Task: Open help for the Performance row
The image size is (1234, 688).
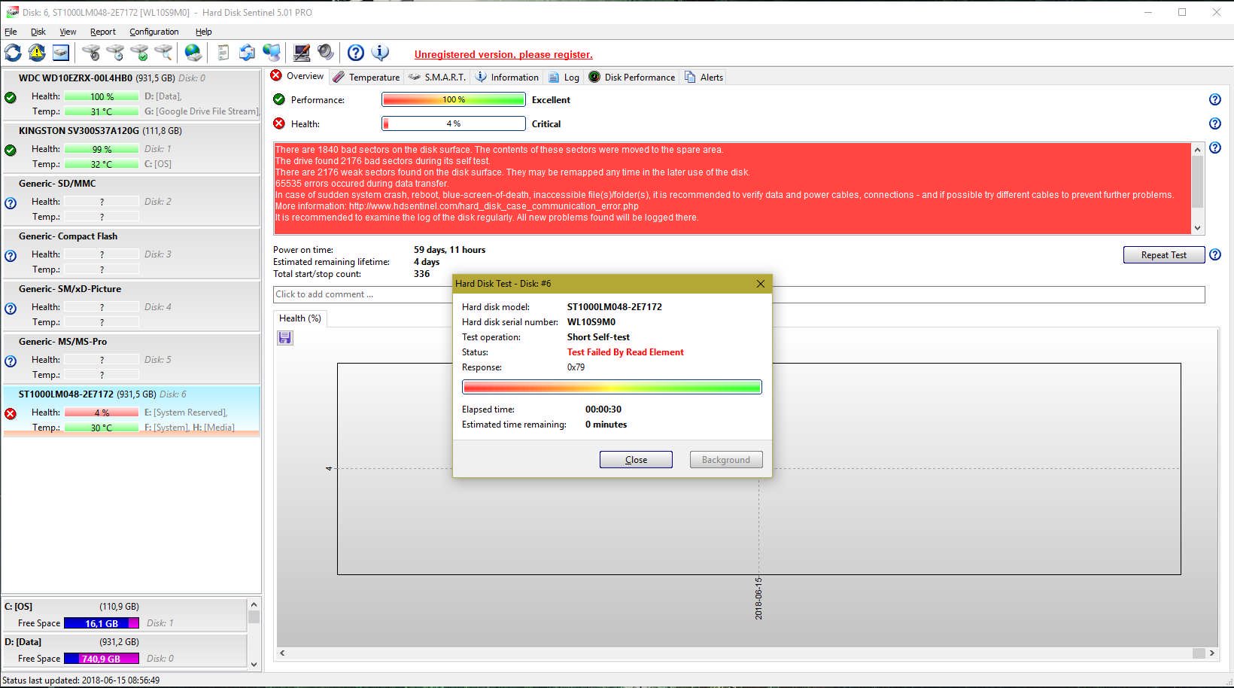Action: (x=1214, y=99)
